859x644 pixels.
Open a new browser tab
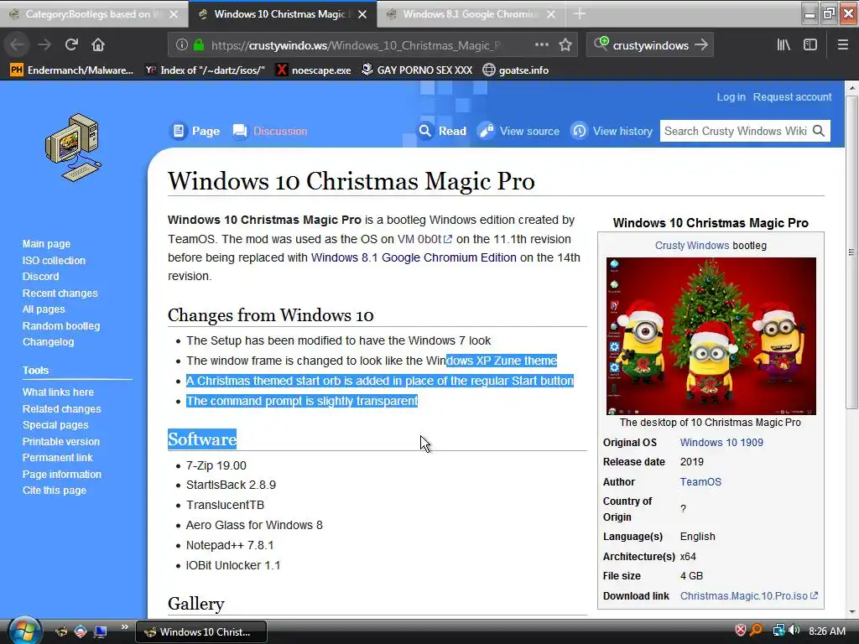coord(580,14)
